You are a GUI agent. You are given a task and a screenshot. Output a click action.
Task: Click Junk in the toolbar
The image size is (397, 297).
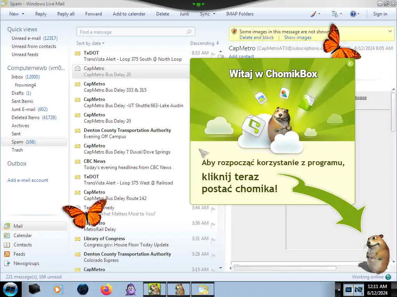[184, 14]
